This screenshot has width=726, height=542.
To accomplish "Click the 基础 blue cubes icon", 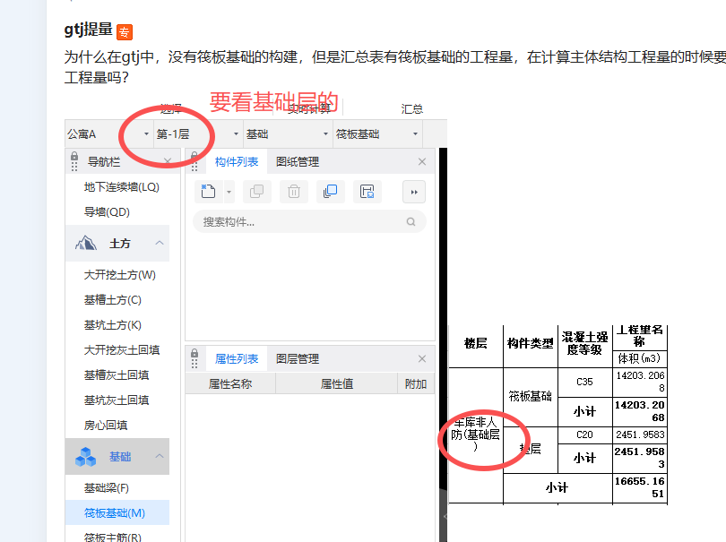I will pyautogui.click(x=86, y=456).
